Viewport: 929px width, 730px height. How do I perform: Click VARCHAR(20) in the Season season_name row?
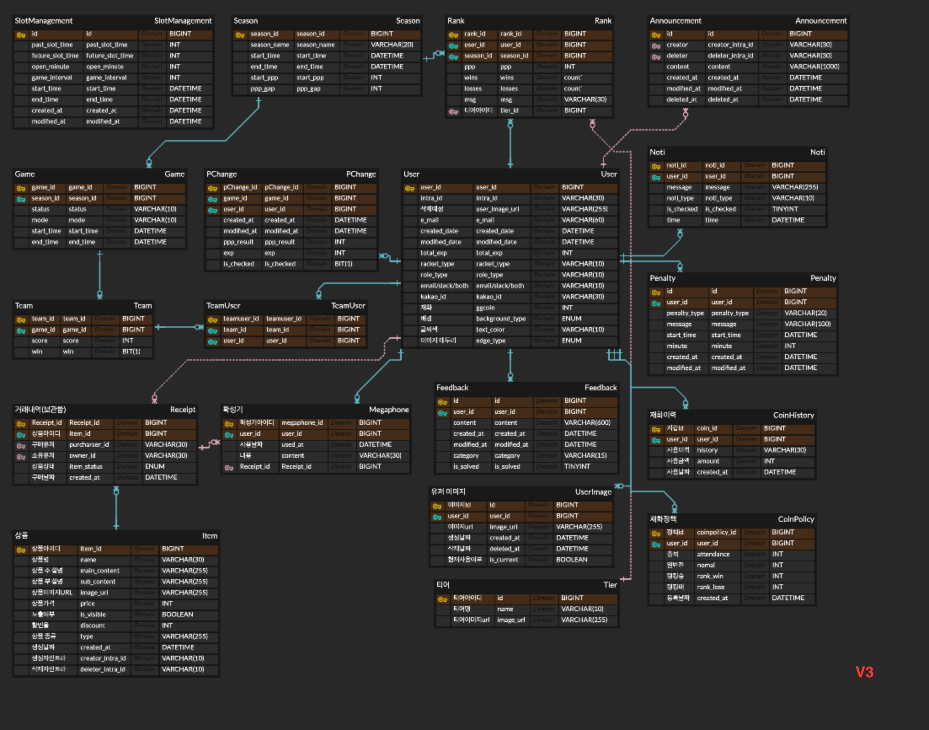point(392,44)
